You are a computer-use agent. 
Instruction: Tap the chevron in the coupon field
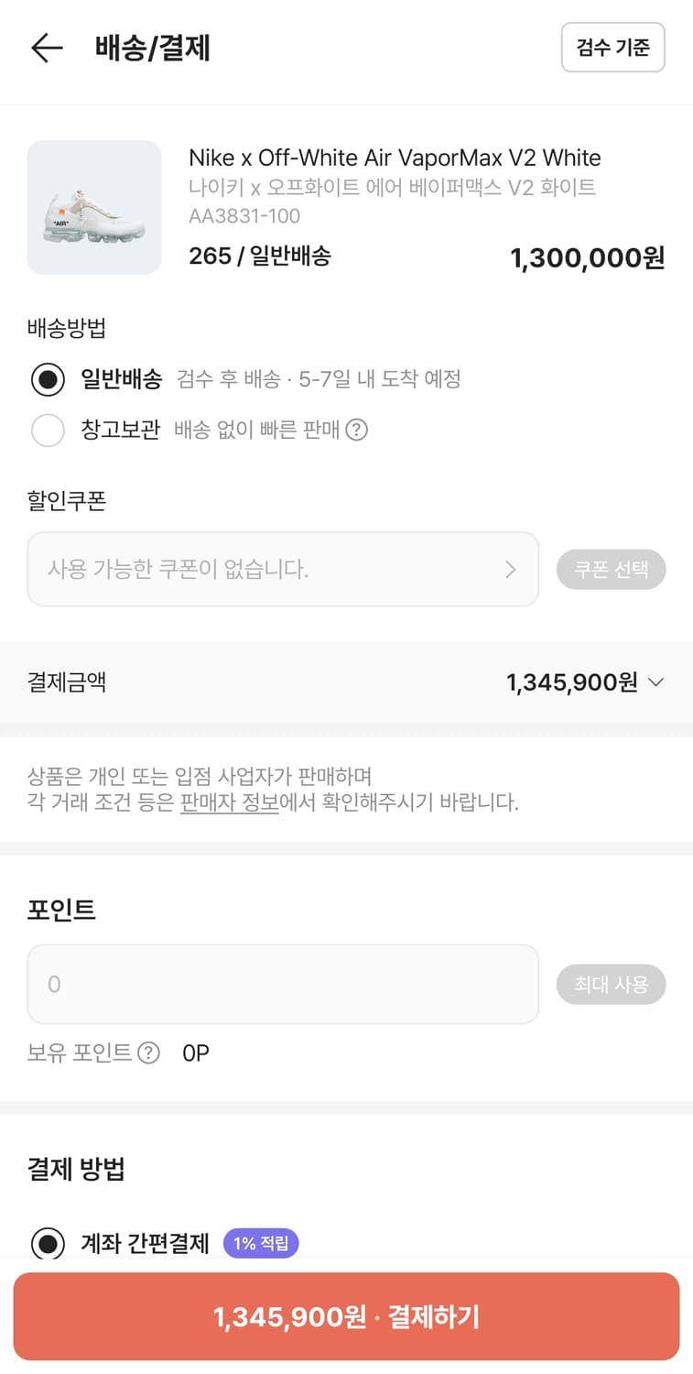coord(511,570)
